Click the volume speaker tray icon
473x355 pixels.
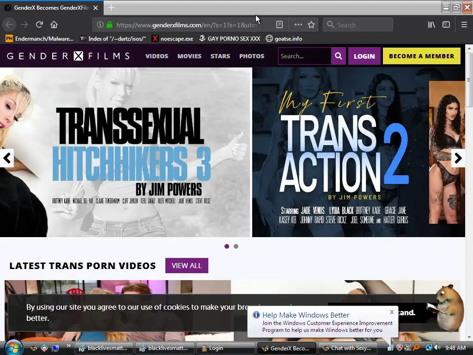coord(437,348)
